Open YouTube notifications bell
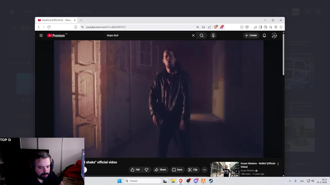The image size is (330, 185). point(264,35)
